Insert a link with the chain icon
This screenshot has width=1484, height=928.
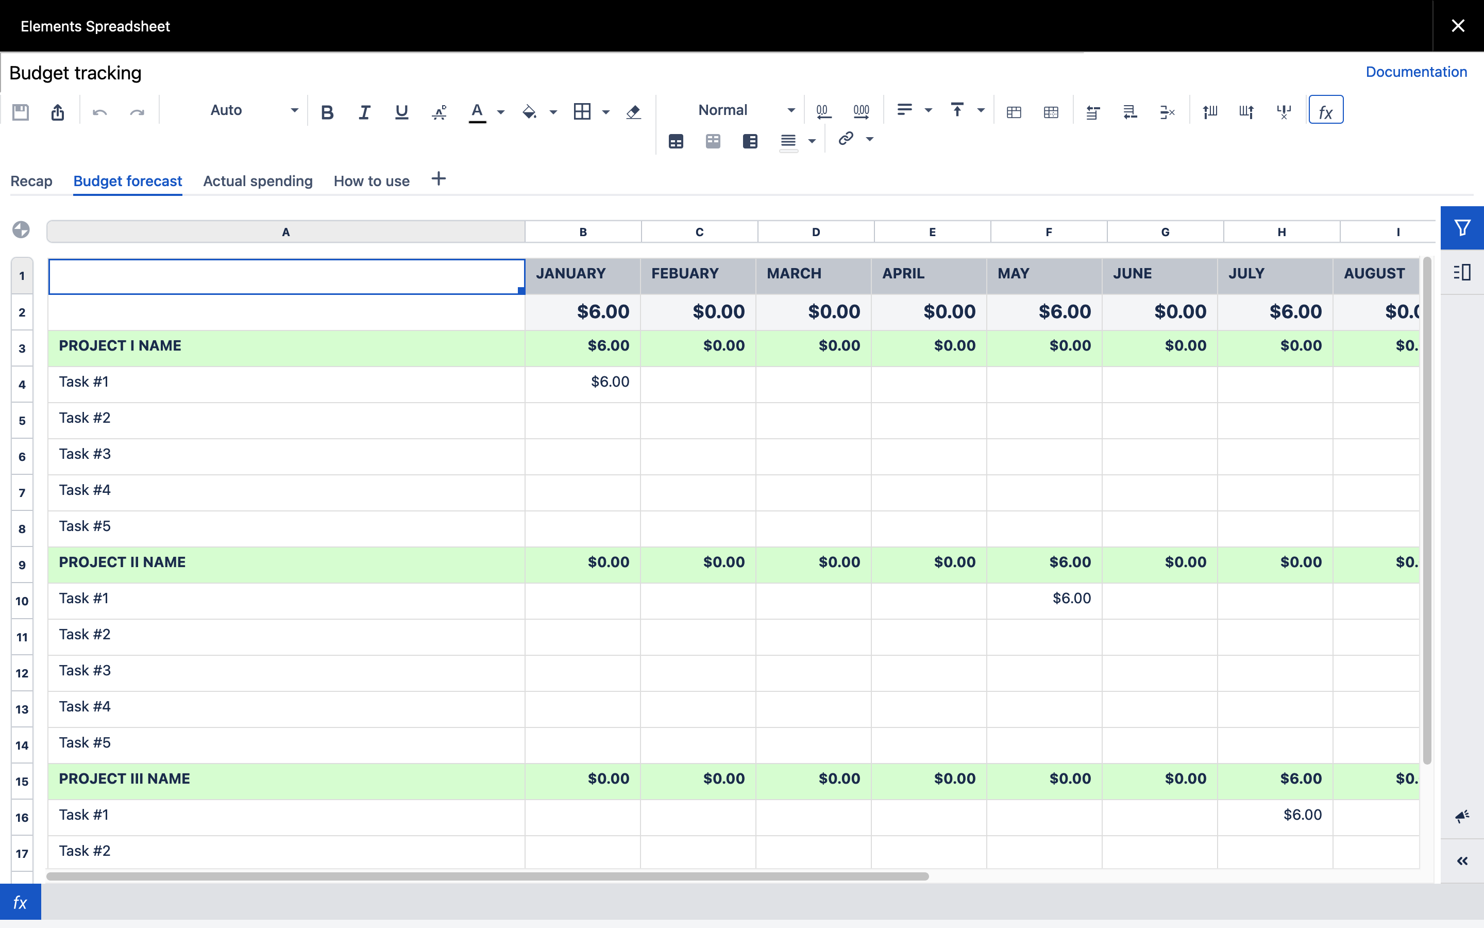click(x=846, y=139)
